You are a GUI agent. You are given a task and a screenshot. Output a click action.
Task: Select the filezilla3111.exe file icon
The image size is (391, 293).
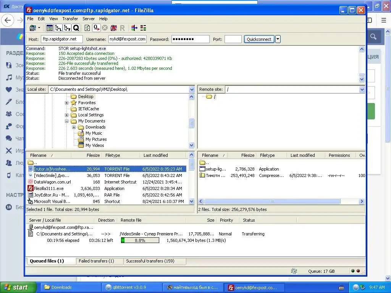click(x=31, y=188)
